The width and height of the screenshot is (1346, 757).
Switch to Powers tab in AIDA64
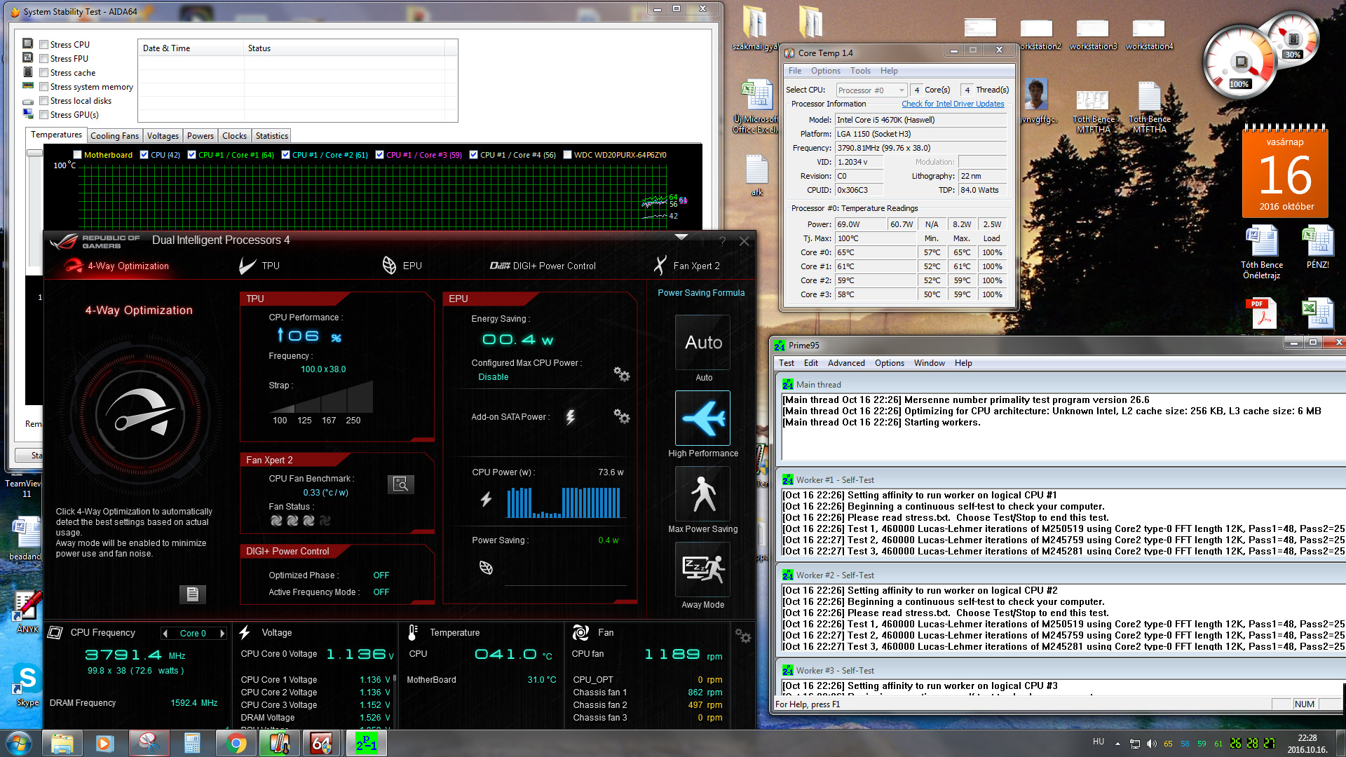click(200, 136)
